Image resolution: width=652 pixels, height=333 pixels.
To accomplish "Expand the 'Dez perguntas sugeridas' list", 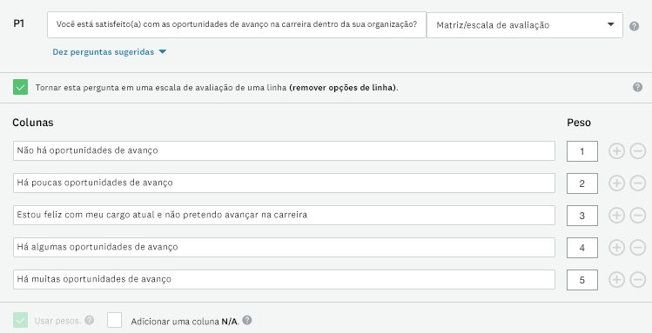I will 109,52.
